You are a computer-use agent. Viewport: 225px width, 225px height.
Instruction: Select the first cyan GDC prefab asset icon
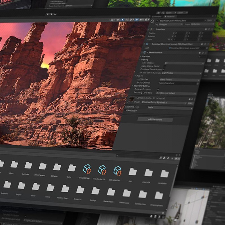pos(87,169)
